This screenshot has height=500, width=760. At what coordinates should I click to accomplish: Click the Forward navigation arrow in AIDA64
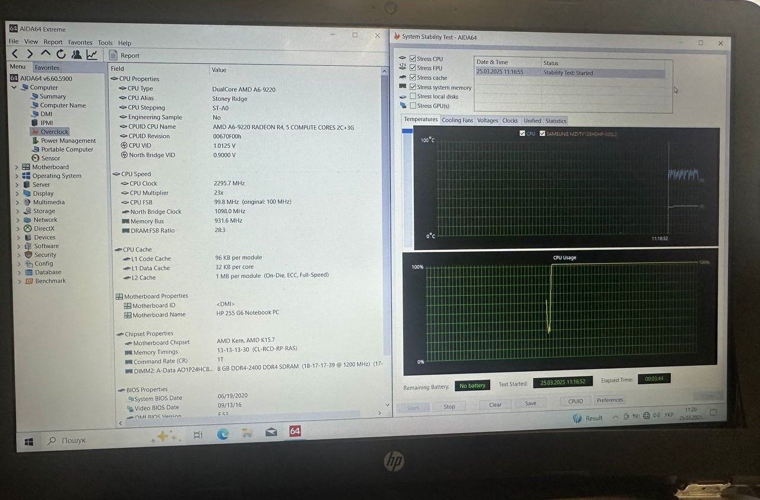coord(30,55)
